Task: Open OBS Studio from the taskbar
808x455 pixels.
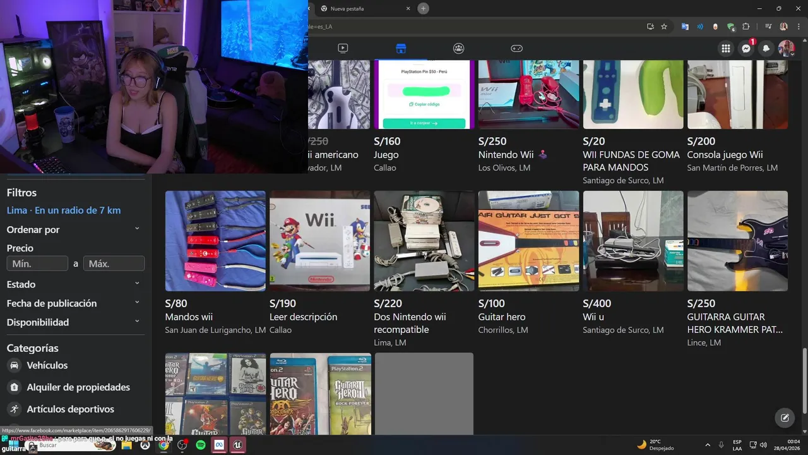Action: tap(182, 445)
